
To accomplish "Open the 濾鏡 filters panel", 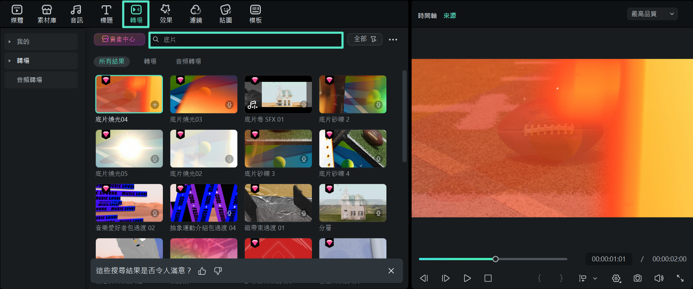I will (196, 14).
